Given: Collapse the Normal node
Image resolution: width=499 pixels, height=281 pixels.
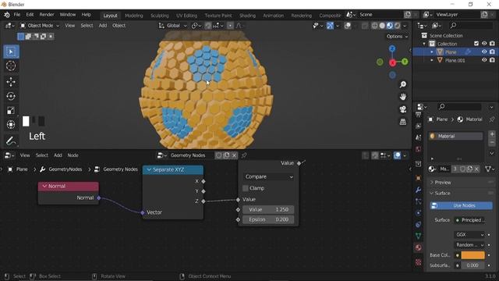Looking at the screenshot, I should (44, 186).
